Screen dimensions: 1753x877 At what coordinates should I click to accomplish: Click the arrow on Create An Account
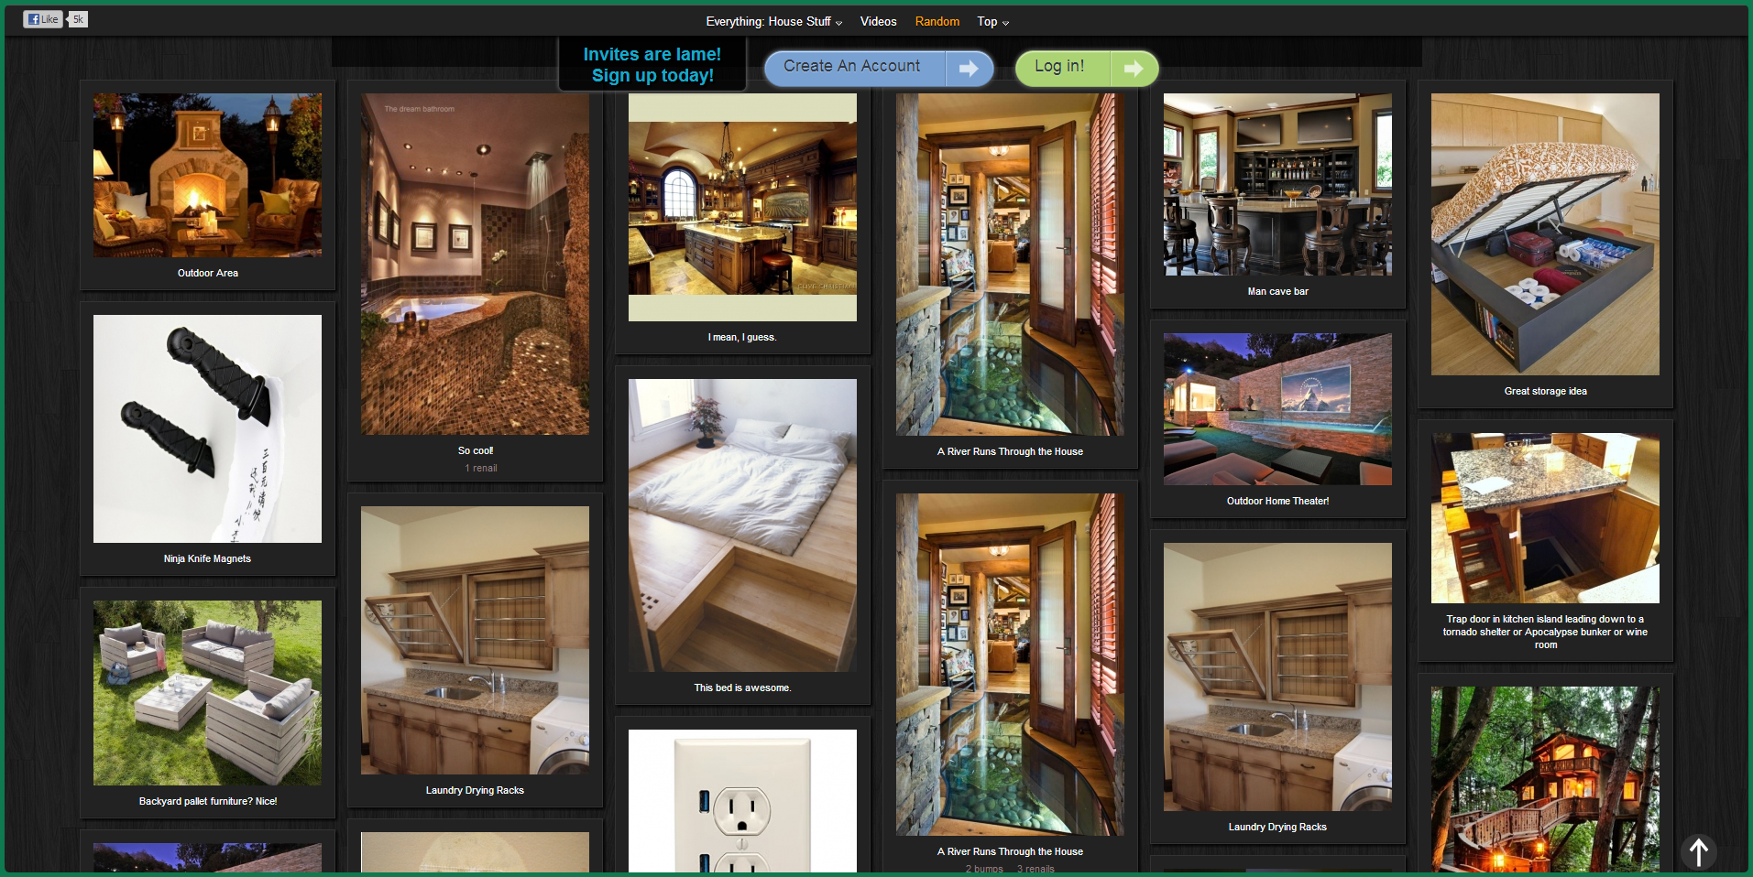point(969,69)
